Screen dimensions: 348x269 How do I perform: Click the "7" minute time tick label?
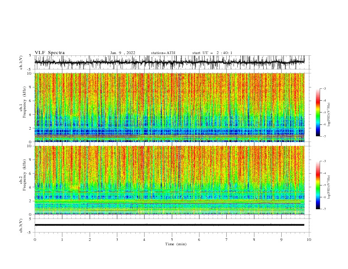tap(227, 240)
